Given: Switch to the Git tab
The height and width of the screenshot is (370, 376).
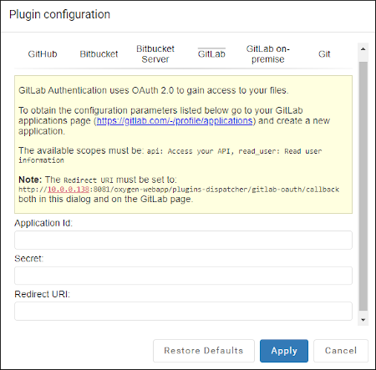Looking at the screenshot, I should tap(324, 54).
